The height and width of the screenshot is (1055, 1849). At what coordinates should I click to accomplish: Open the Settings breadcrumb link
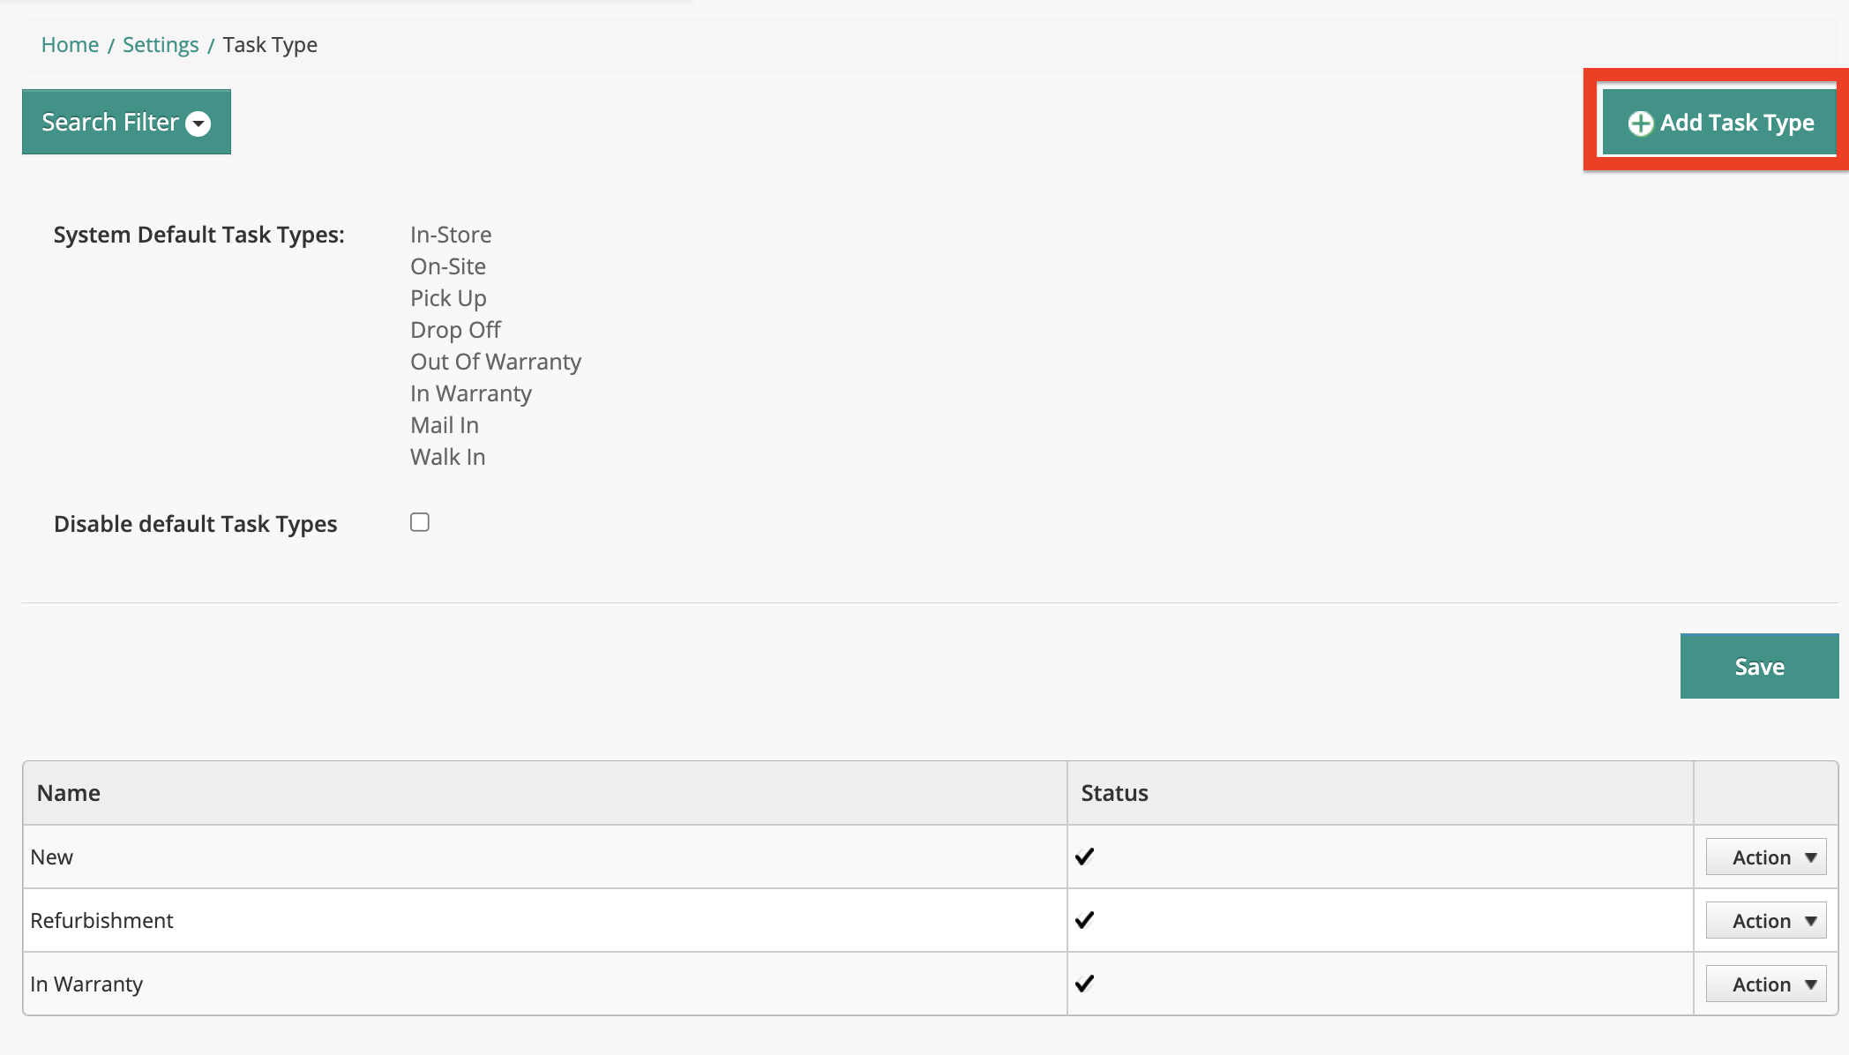coord(161,45)
